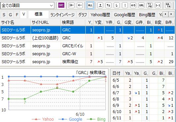
Task: Sort by the サイトURL column header
Action: tap(45, 22)
